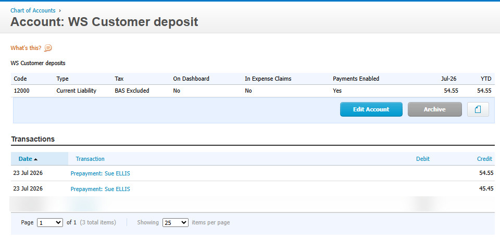Open the items per page dropdown

(176, 222)
